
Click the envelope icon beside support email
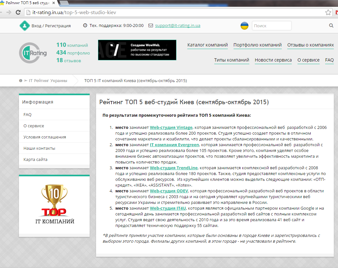[151, 26]
